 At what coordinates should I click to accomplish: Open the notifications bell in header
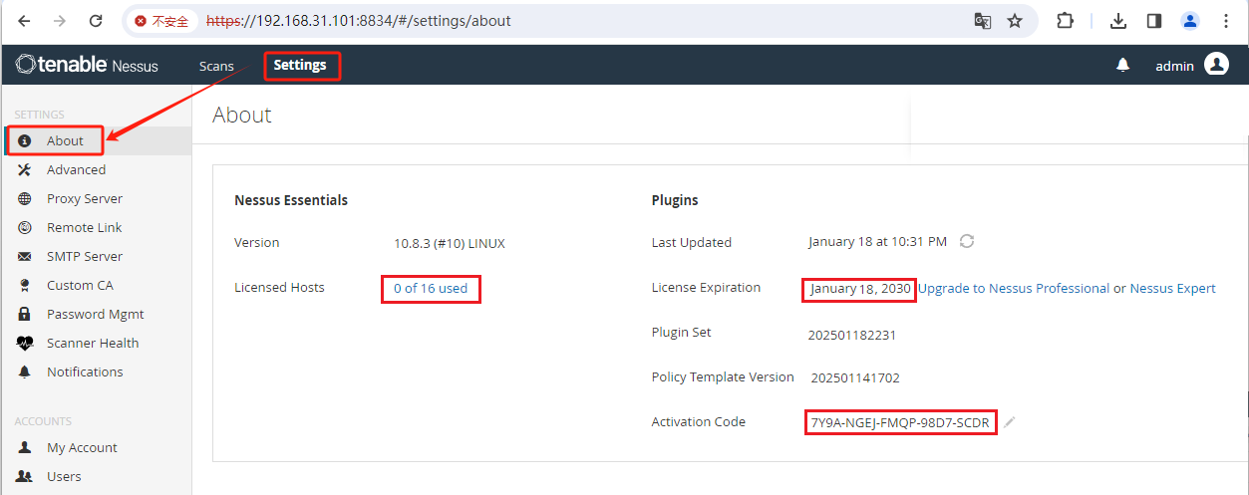click(1123, 65)
